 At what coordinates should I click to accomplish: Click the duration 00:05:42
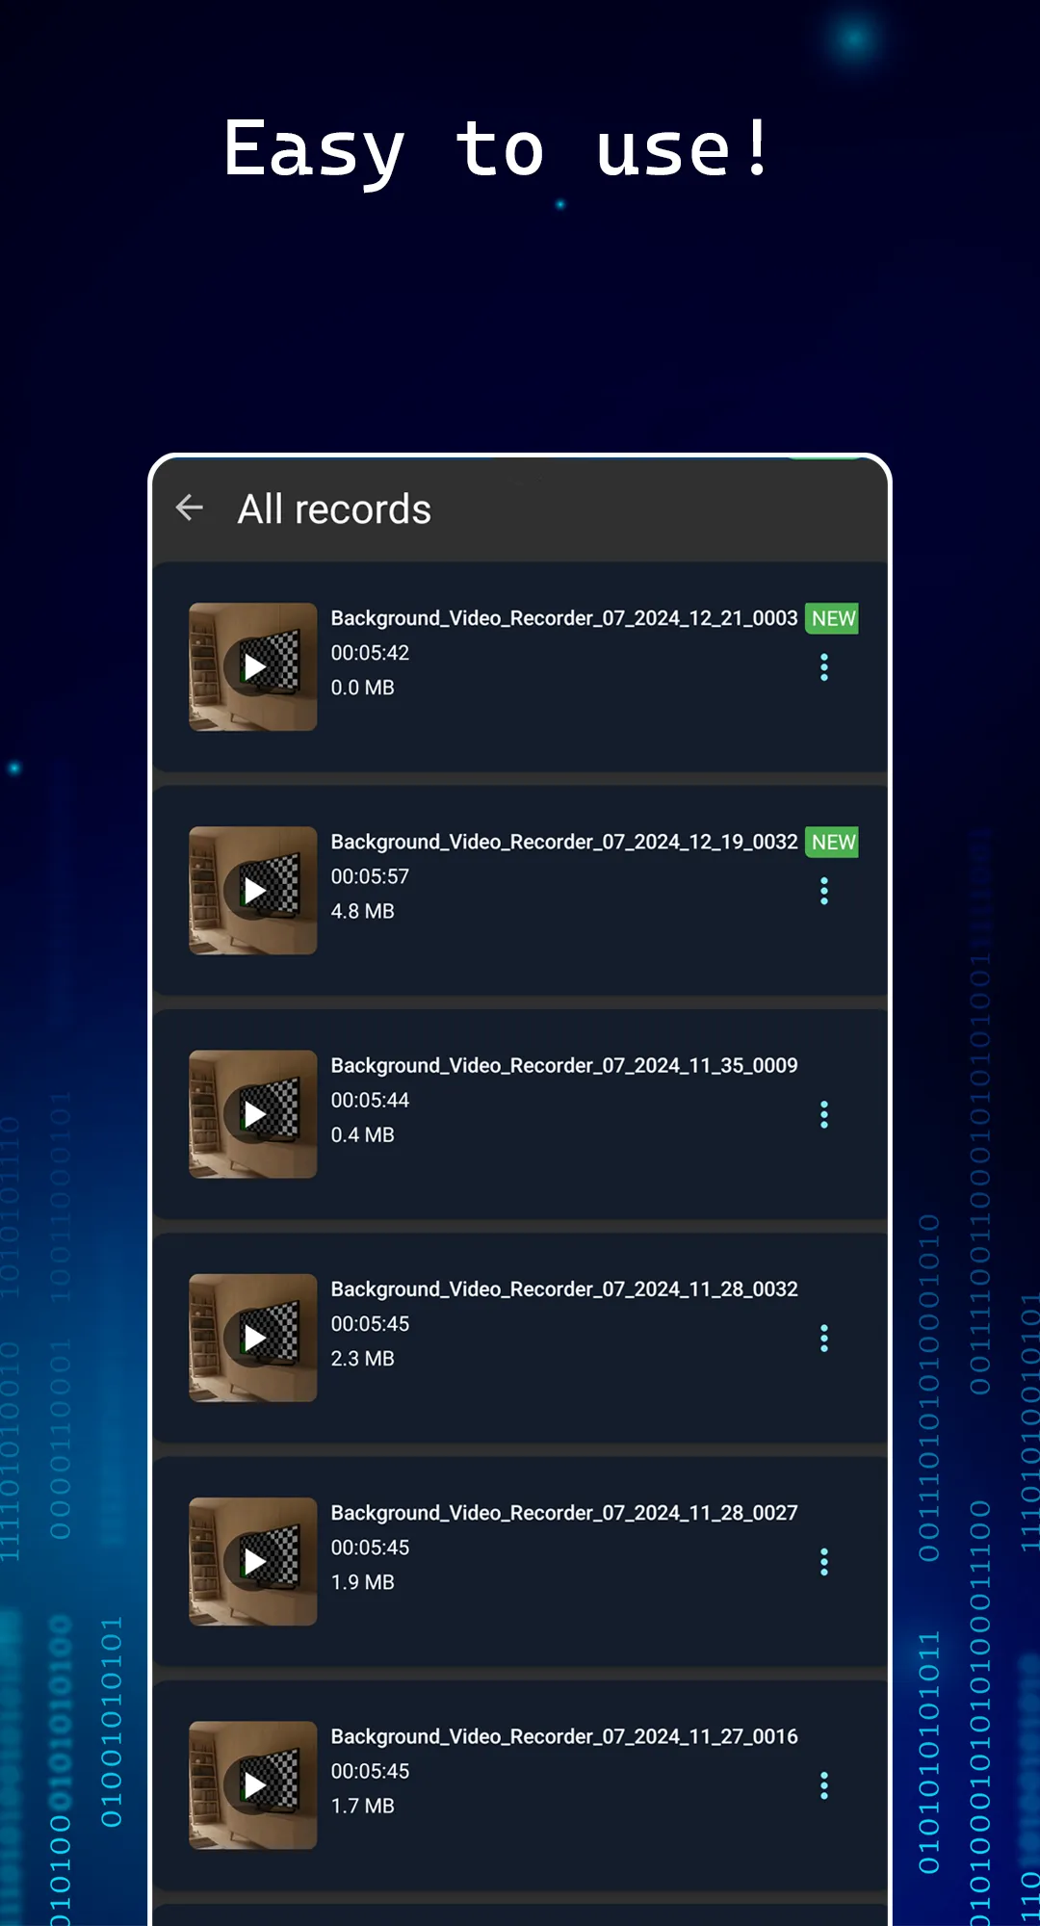tap(370, 653)
